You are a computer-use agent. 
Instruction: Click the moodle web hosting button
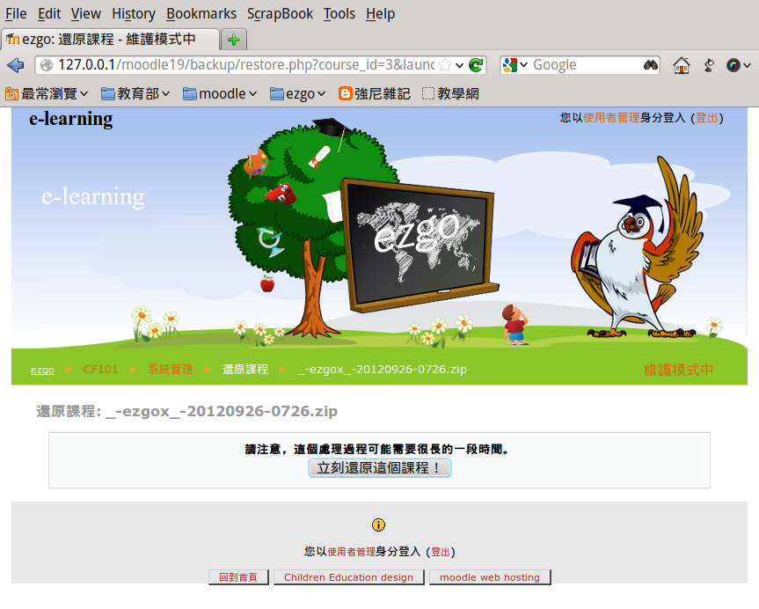pos(490,577)
